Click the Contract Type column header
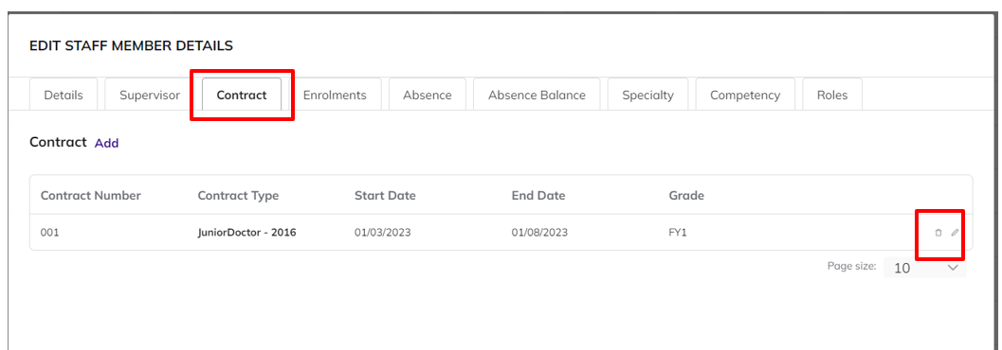This screenshot has width=1002, height=350. tap(238, 196)
